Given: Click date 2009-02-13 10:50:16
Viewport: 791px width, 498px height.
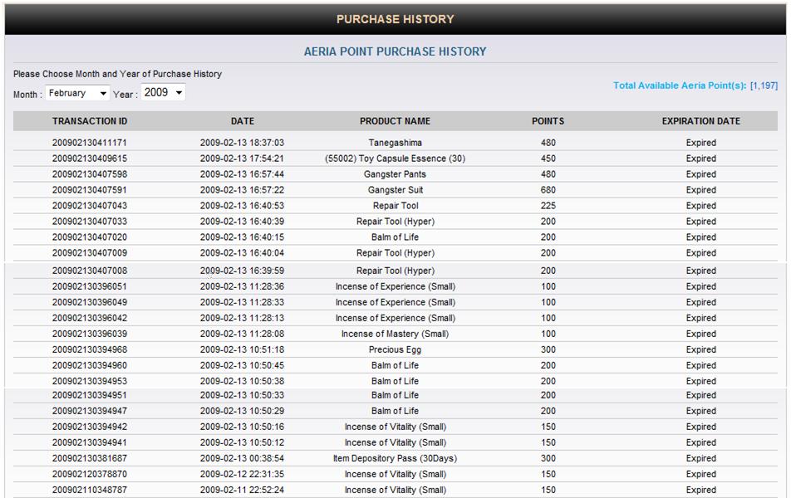Looking at the screenshot, I should (242, 427).
